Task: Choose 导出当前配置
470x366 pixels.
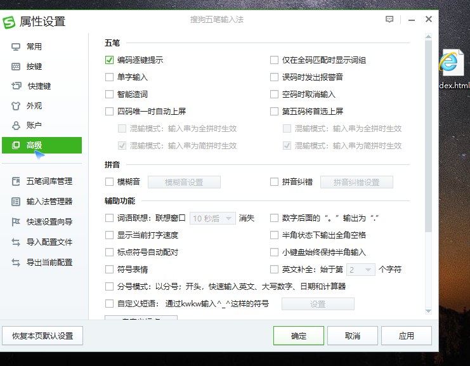Action: (x=42, y=262)
